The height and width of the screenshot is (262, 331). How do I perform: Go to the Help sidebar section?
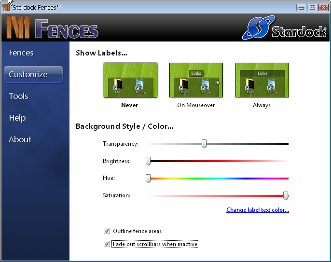coord(17,118)
